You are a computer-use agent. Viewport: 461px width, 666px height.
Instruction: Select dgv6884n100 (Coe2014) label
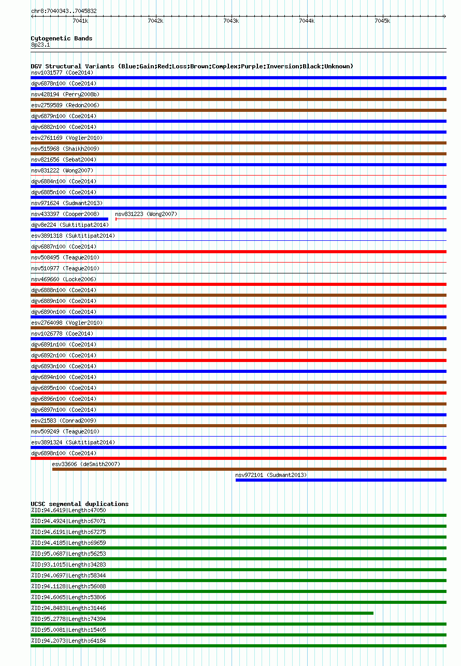click(x=64, y=181)
